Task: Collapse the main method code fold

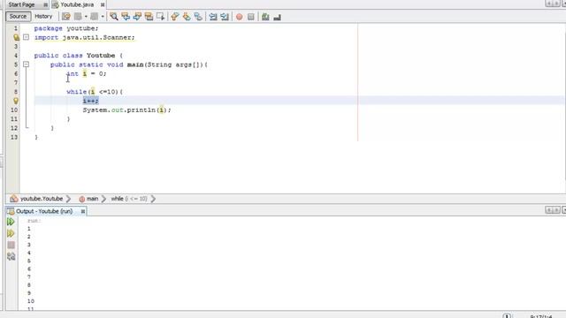Action: [26, 64]
